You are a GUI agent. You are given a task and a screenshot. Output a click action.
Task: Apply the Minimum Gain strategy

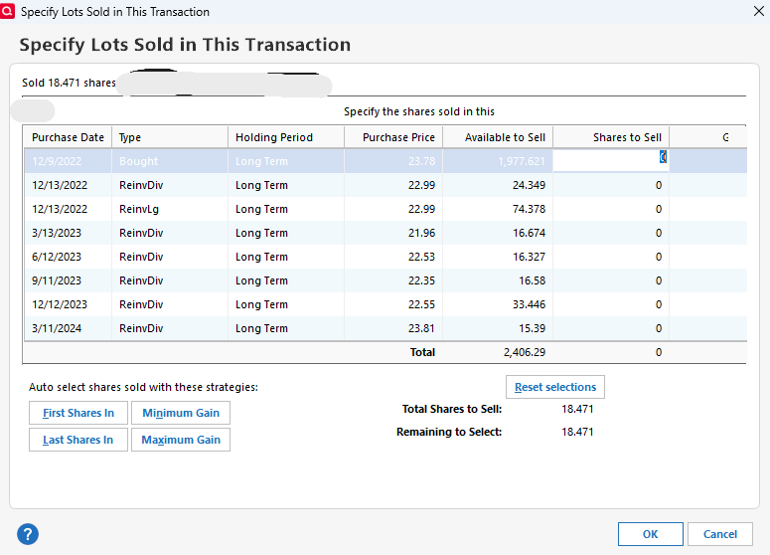click(x=181, y=413)
